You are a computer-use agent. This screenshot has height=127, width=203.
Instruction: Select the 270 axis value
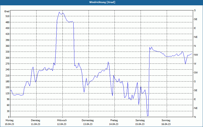7,64
